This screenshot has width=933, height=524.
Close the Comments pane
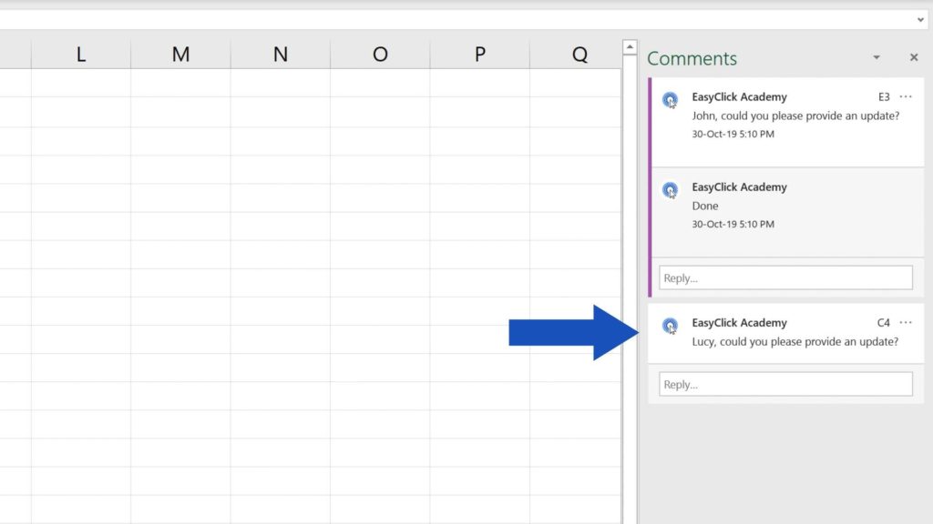(x=914, y=57)
